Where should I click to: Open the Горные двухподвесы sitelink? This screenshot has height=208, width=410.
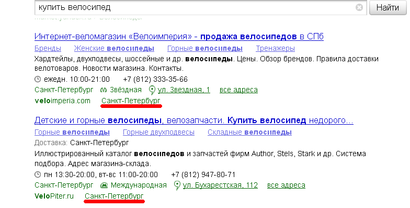[158, 132]
